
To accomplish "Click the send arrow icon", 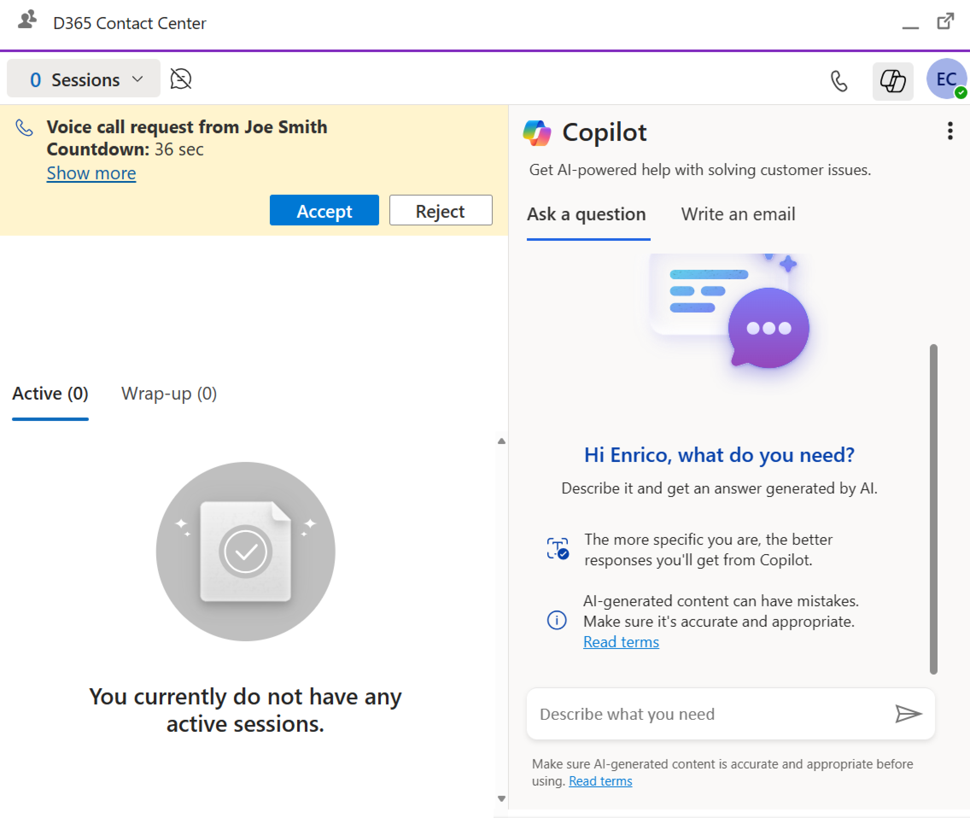I will [x=908, y=714].
